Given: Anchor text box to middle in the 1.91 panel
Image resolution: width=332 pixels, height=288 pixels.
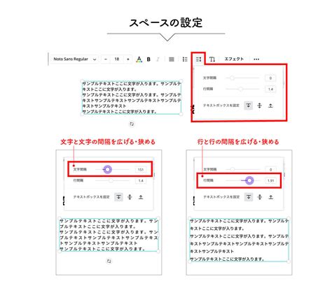Looking at the screenshot, I should click(x=260, y=197).
